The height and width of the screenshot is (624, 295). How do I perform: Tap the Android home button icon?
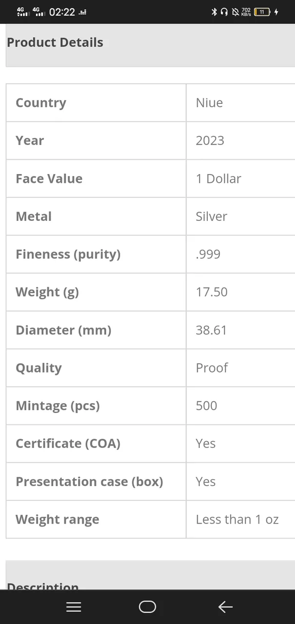click(x=147, y=607)
